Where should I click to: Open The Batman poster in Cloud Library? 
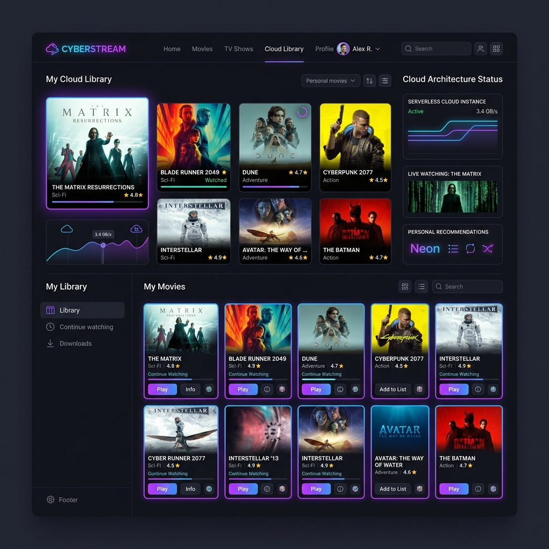(x=355, y=231)
